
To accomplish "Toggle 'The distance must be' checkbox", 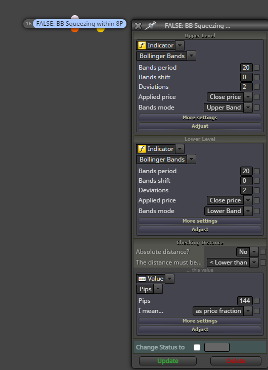I will (263, 262).
